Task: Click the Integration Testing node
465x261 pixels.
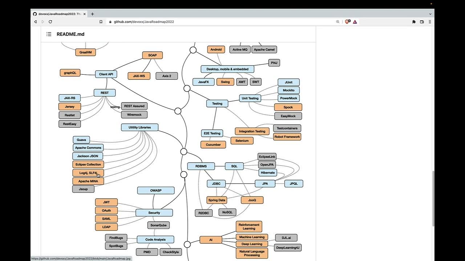Action: 252,131
